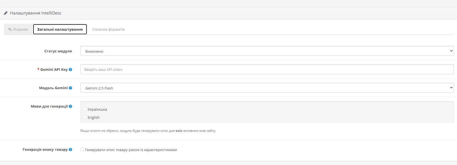Enable the Українська language checkbox
This screenshot has height=165, width=457.
coord(85,109)
